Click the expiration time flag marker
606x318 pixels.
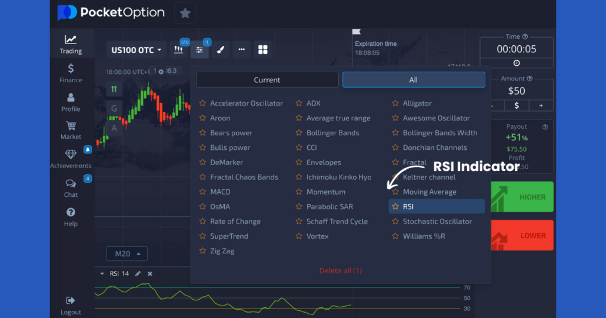[x=357, y=32]
